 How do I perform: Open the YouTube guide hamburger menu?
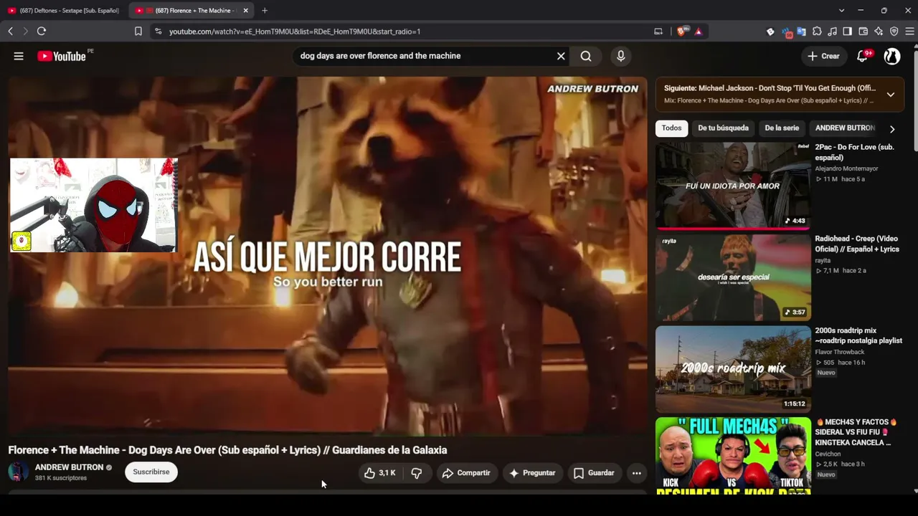pyautogui.click(x=19, y=56)
